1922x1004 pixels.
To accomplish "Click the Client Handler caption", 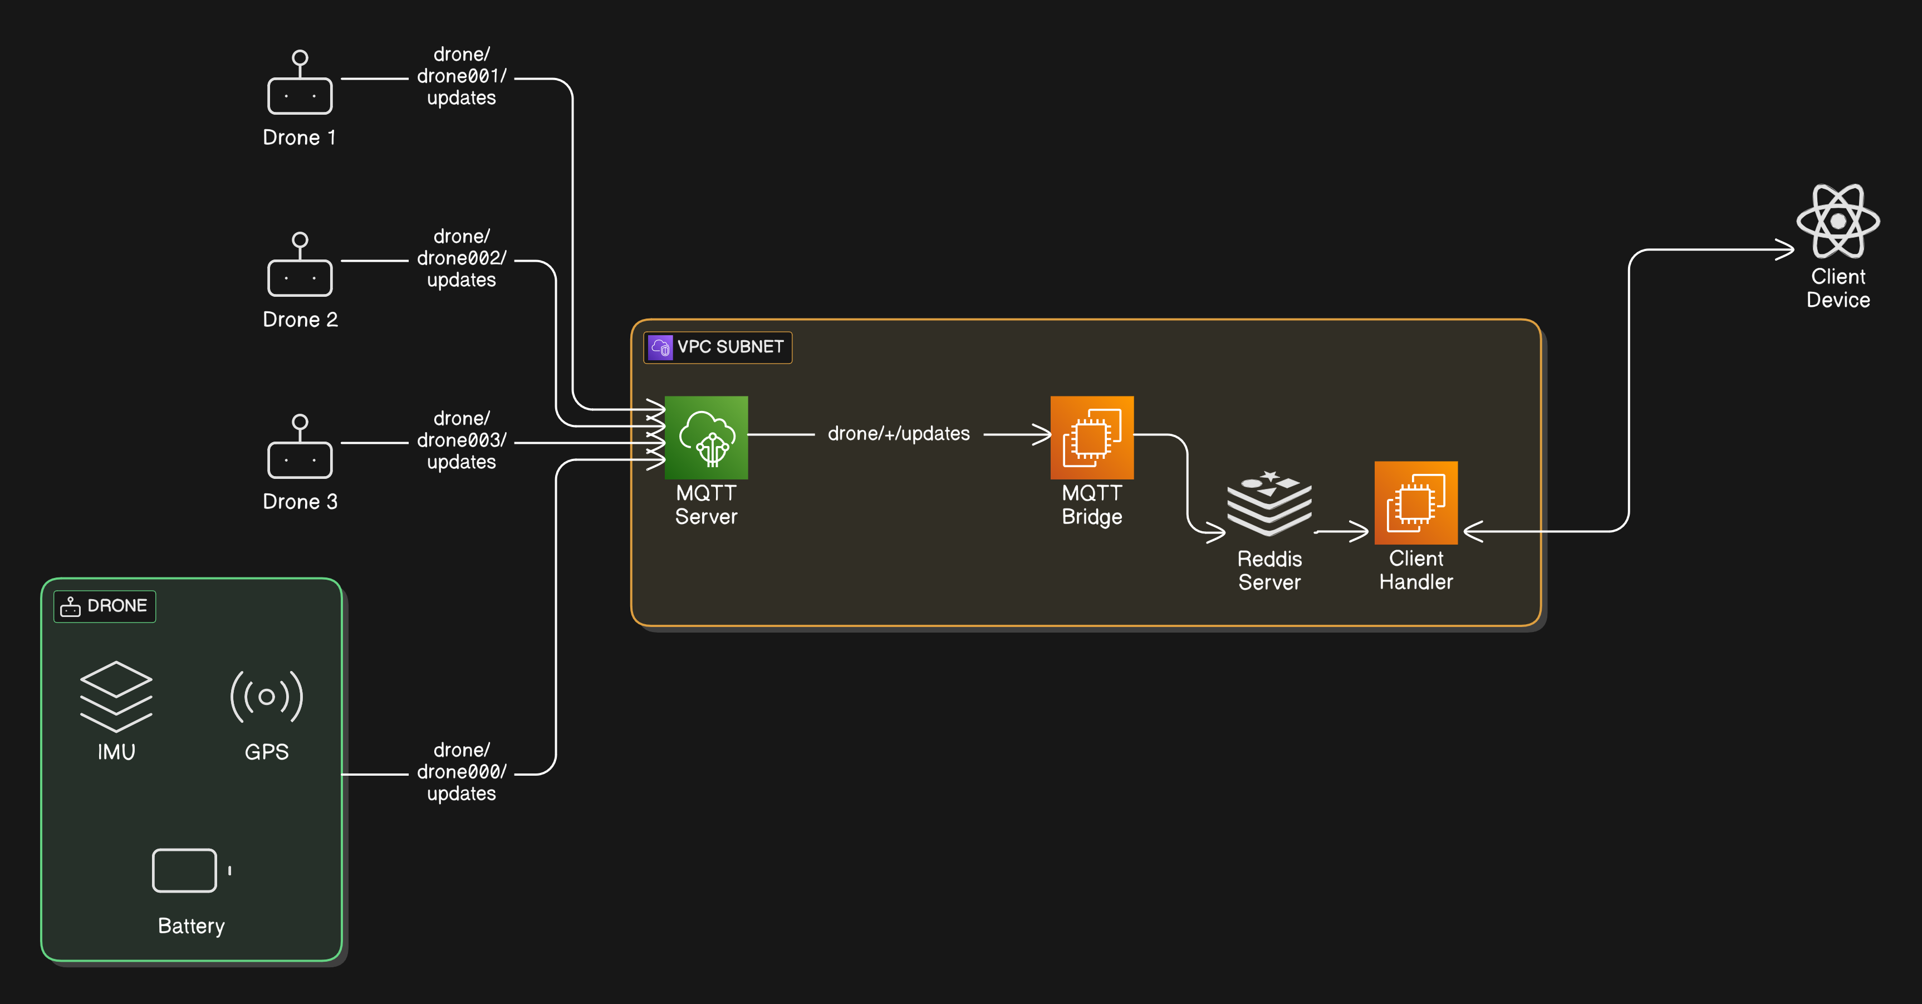I will [1415, 570].
